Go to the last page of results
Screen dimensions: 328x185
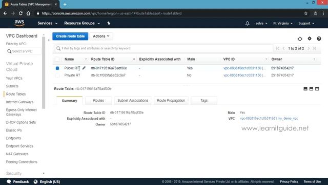pos(314,48)
